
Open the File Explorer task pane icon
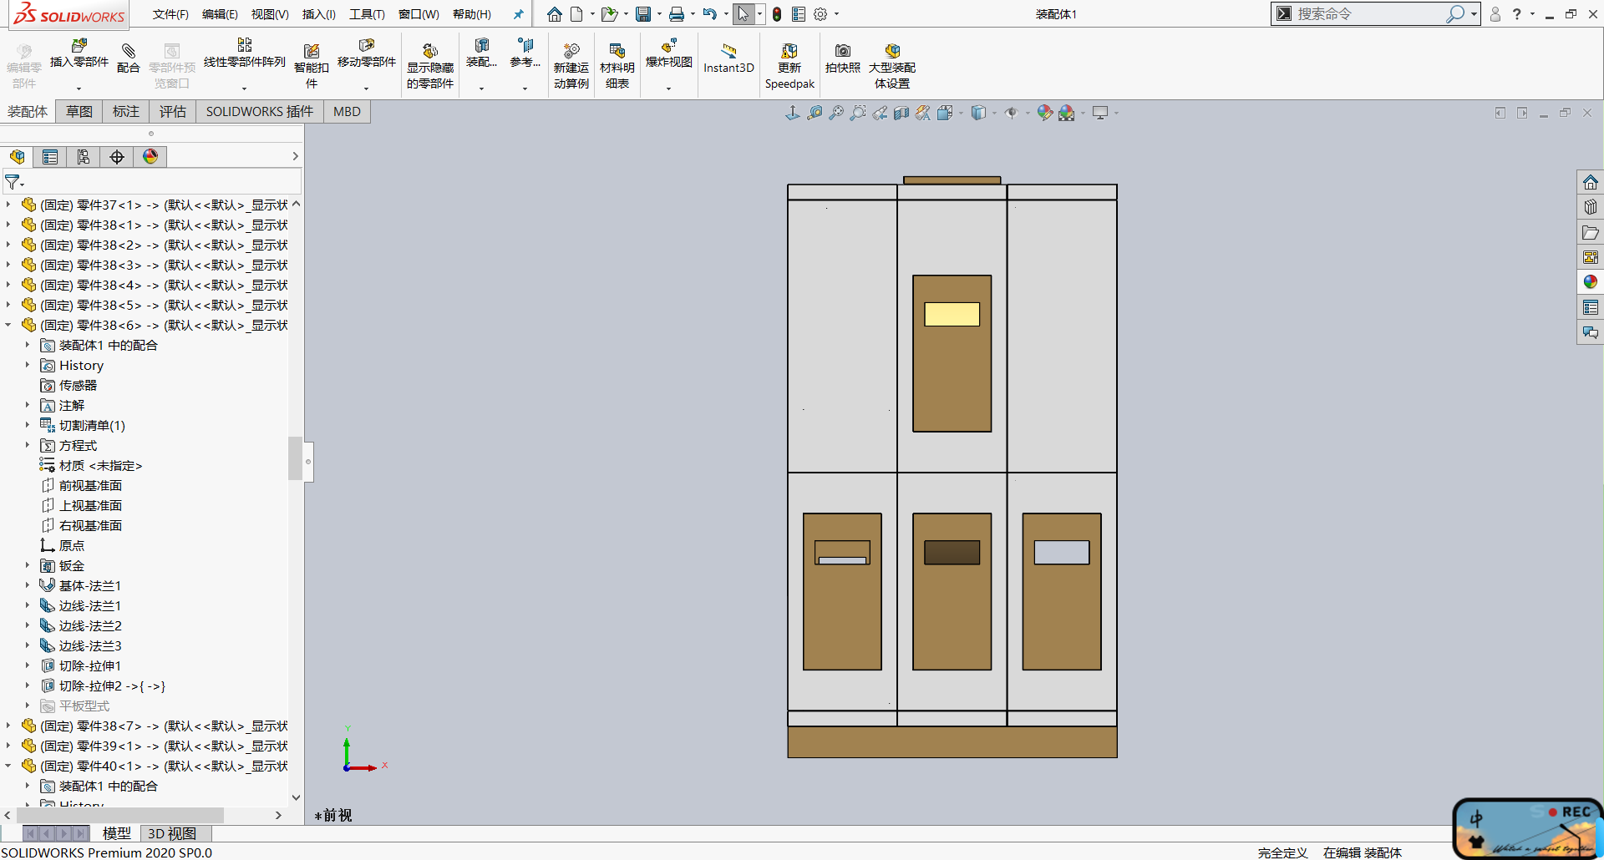point(1591,232)
